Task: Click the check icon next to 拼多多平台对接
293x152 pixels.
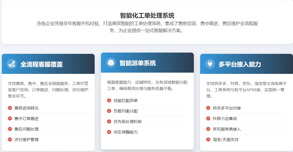Action: coord(208,108)
